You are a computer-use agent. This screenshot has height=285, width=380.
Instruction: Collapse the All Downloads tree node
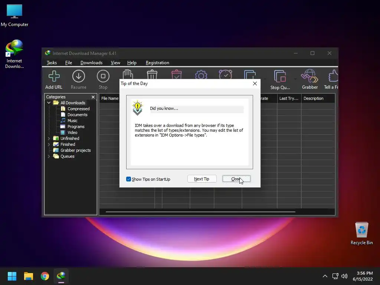49,103
